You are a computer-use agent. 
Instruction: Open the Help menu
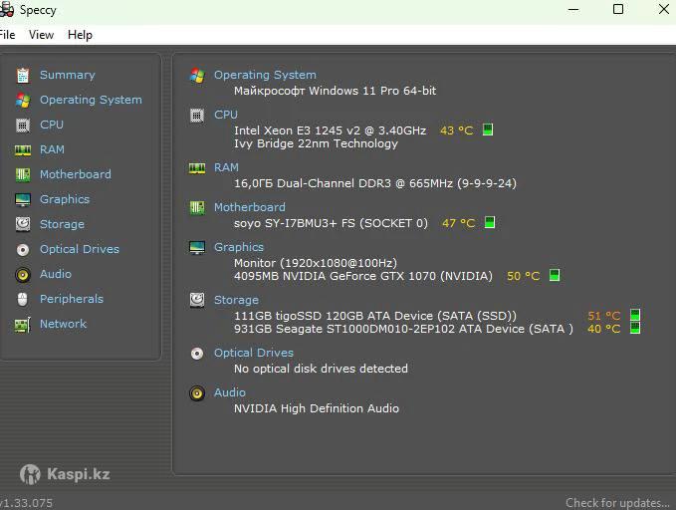(x=80, y=35)
